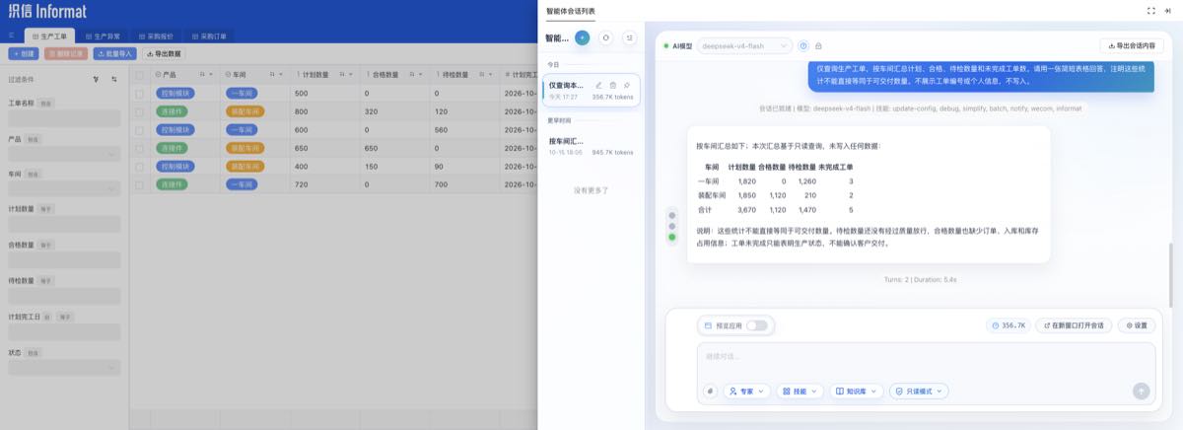Click the sort icon on 产品 column

(x=202, y=74)
